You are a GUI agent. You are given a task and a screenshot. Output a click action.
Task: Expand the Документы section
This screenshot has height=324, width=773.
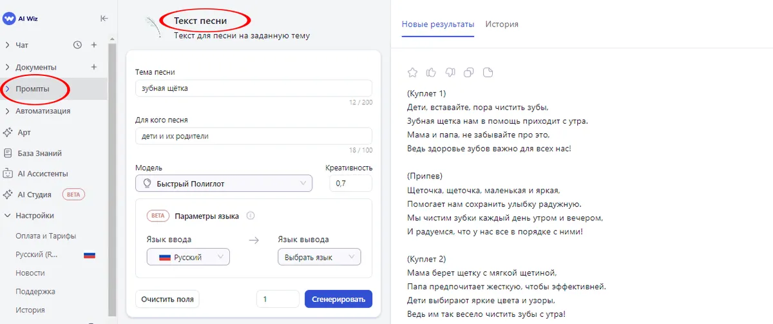(x=7, y=67)
